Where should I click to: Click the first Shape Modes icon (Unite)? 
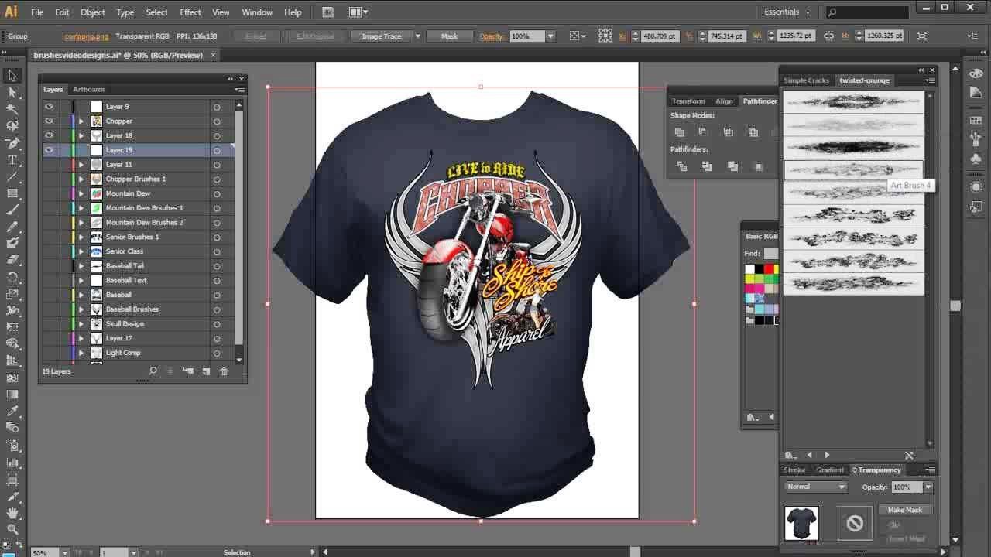(x=679, y=132)
